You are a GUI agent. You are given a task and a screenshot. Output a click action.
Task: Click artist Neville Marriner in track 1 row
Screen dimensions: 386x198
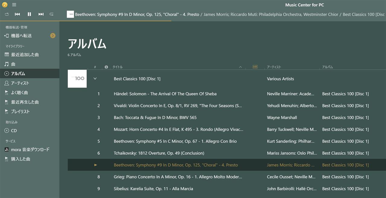[x=291, y=94]
